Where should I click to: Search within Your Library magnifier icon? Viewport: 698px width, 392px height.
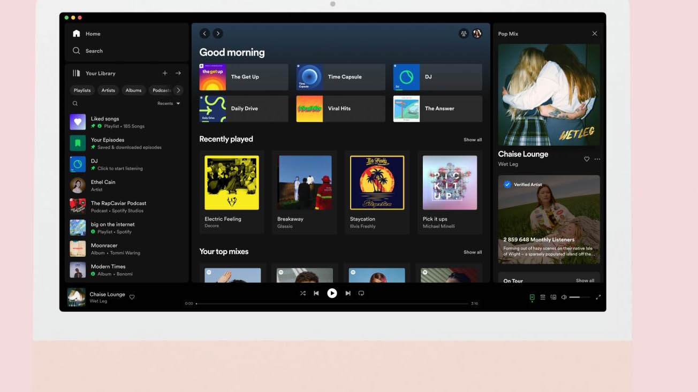[x=75, y=104]
